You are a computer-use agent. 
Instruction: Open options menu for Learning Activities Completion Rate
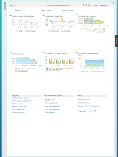tap(11, 16)
